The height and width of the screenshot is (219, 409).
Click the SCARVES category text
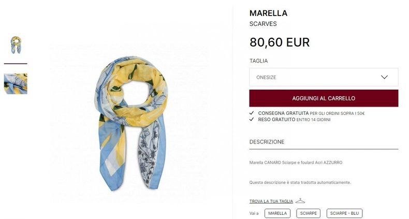[x=263, y=24]
